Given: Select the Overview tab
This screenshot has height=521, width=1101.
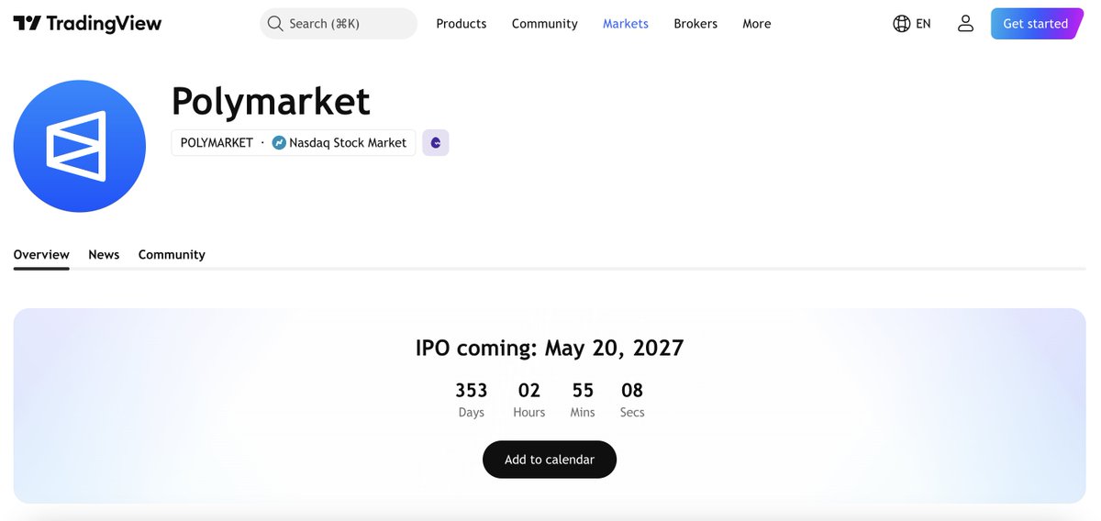Looking at the screenshot, I should coord(41,255).
